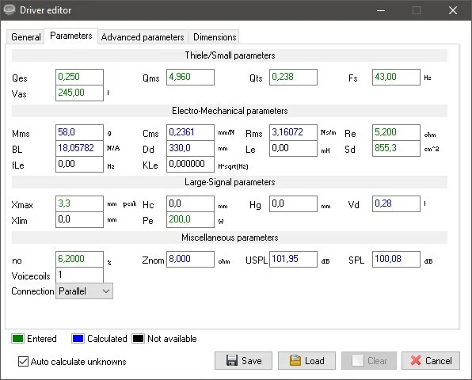Click the Clear button

[x=369, y=360]
